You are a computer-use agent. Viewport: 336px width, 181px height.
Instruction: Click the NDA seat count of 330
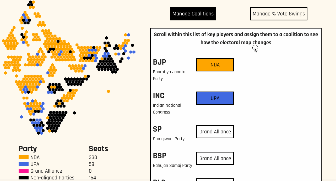pos(93,157)
